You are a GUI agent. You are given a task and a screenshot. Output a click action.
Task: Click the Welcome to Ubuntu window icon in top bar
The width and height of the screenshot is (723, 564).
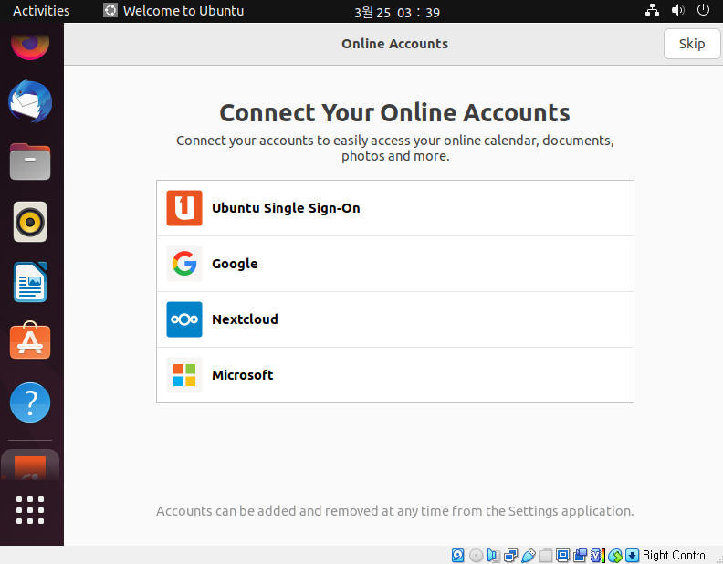coord(110,10)
